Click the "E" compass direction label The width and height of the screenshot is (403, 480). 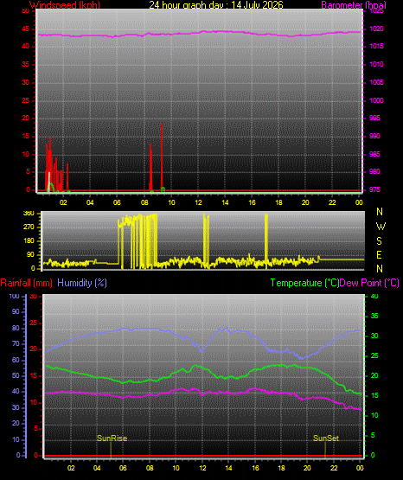pyautogui.click(x=380, y=255)
